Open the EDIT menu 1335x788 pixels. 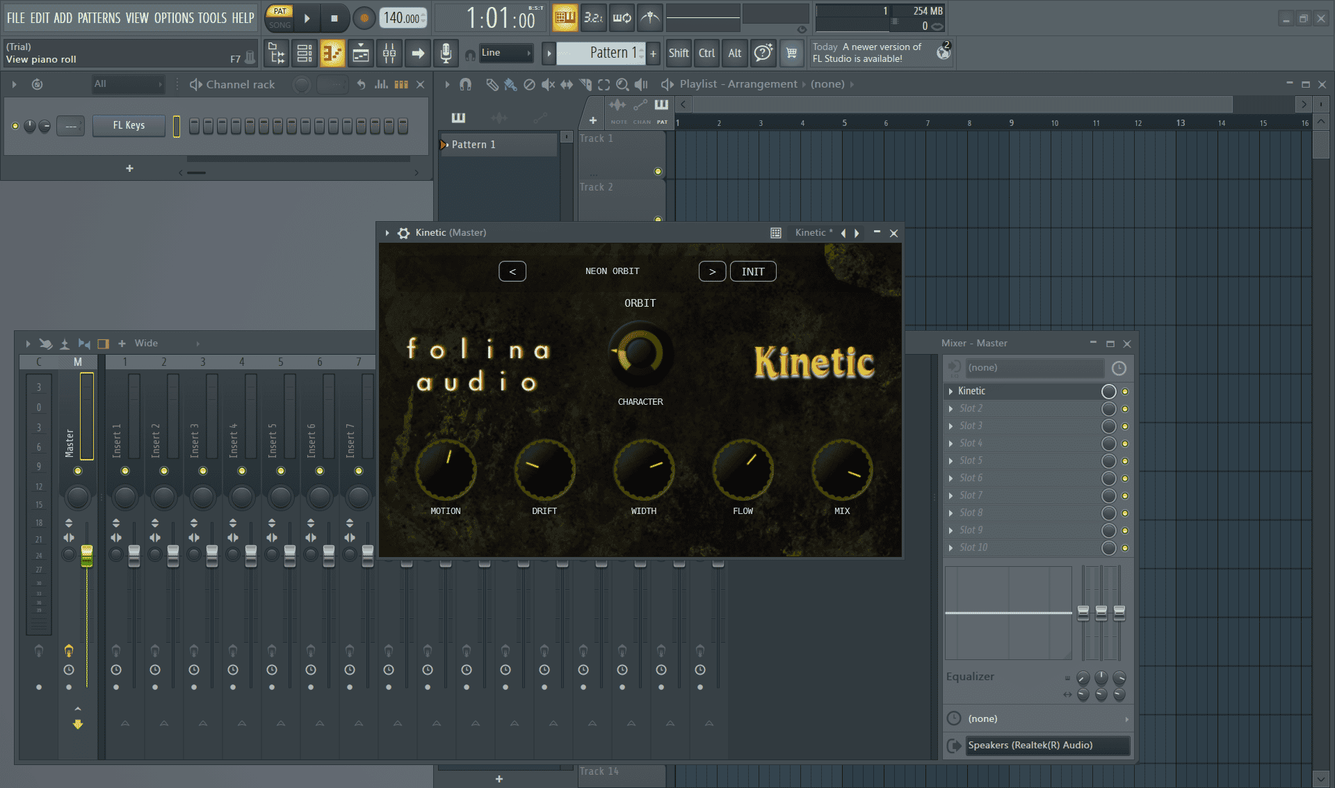(x=40, y=18)
